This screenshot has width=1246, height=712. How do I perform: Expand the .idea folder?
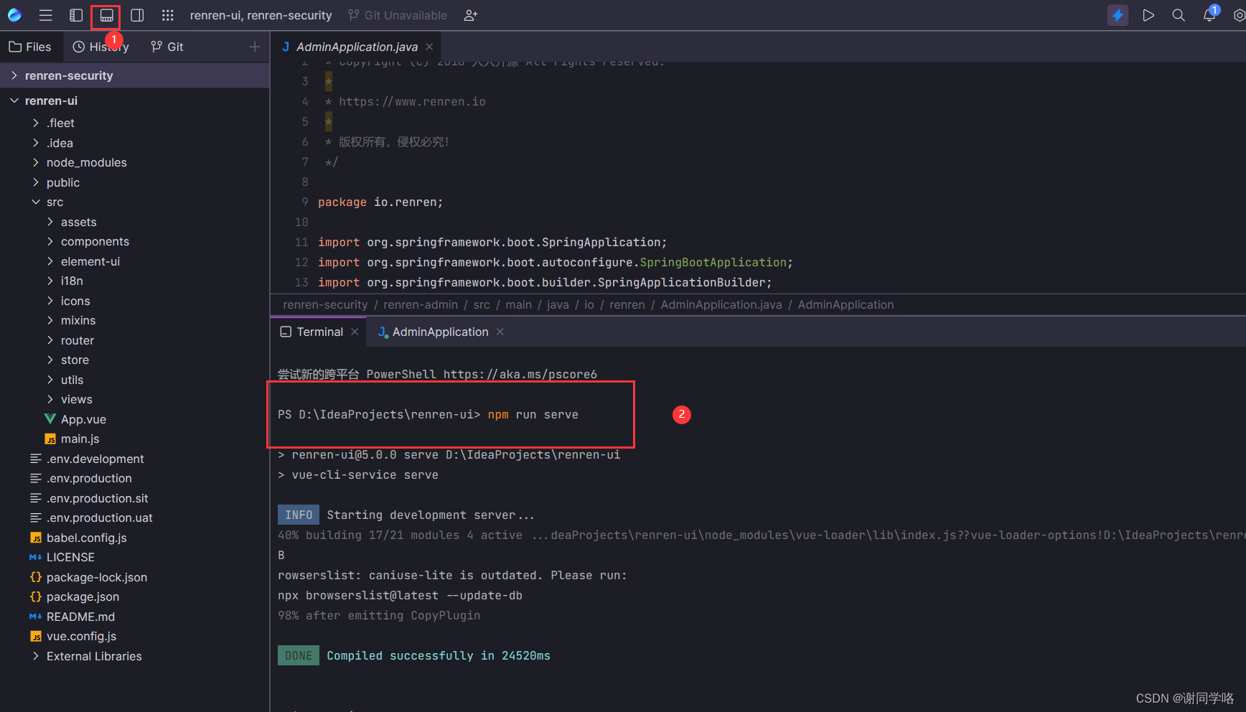pos(35,143)
